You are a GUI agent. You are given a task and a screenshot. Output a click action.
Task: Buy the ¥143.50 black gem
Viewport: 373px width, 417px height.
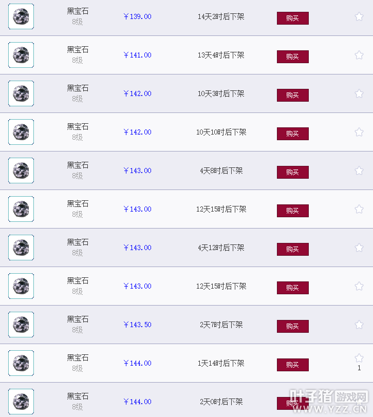click(x=293, y=326)
